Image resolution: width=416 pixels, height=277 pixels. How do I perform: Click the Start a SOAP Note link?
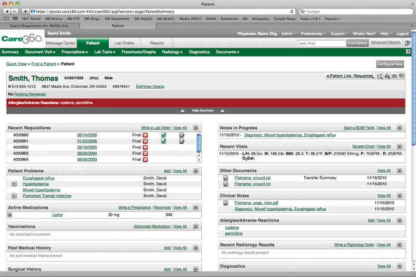[x=359, y=128]
